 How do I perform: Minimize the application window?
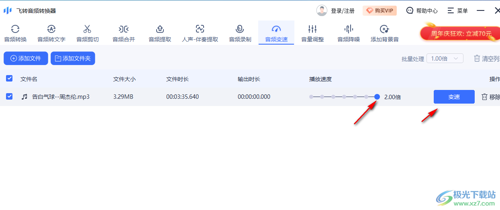click(481, 10)
